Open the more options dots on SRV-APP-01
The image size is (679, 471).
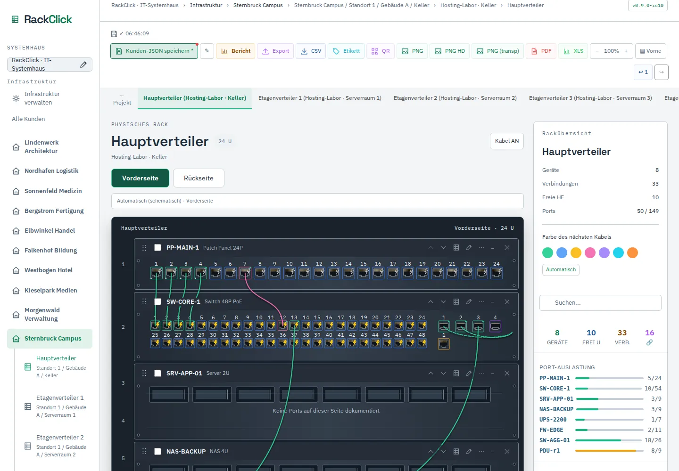[481, 374]
